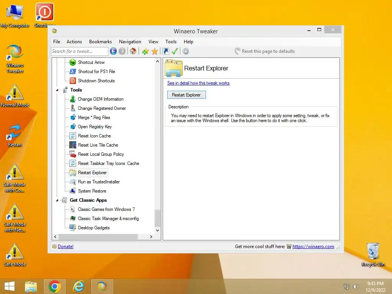The width and height of the screenshot is (392, 294).
Task: Open Internet Explorer from the taskbar
Action: tap(78, 286)
